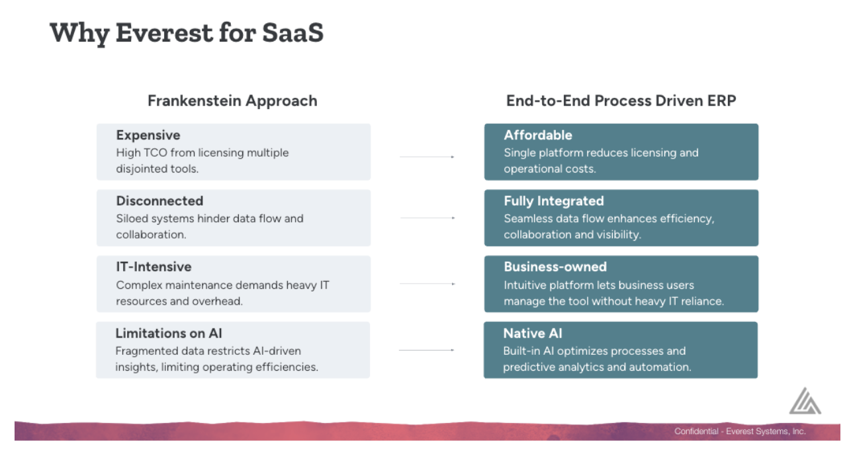Select the Disconnected card
This screenshot has height=452, width=851.
(234, 218)
